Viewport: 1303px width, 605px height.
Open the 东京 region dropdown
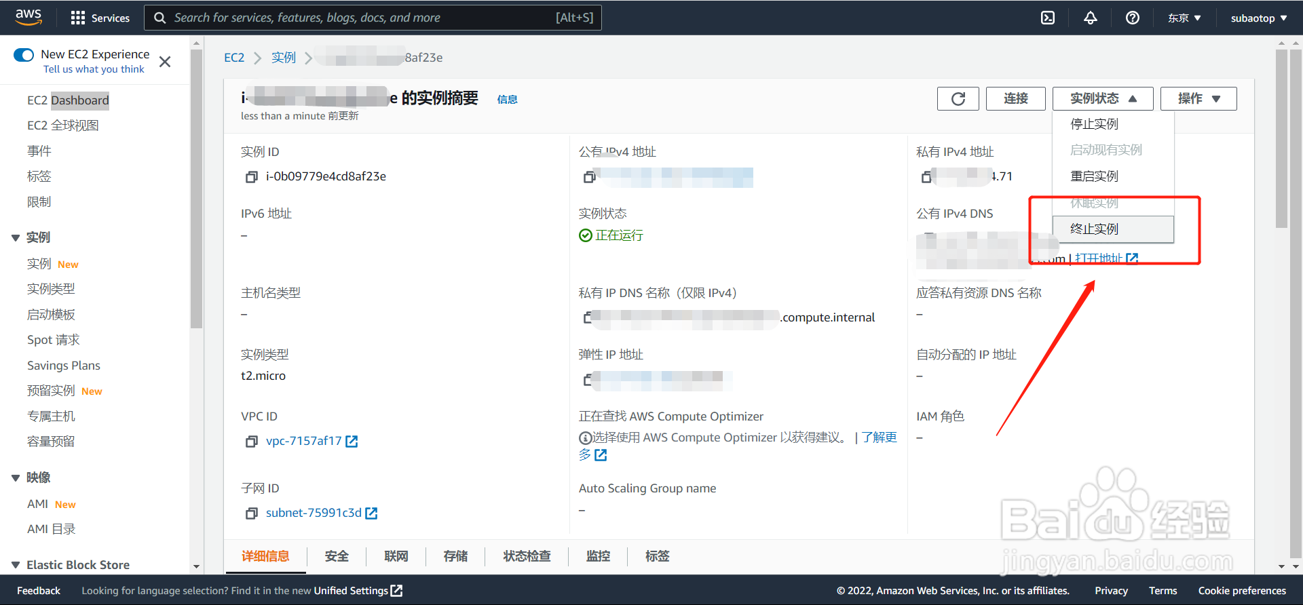click(1184, 18)
